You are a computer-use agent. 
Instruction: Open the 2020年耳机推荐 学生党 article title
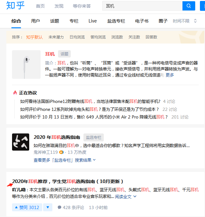click(x=68, y=181)
